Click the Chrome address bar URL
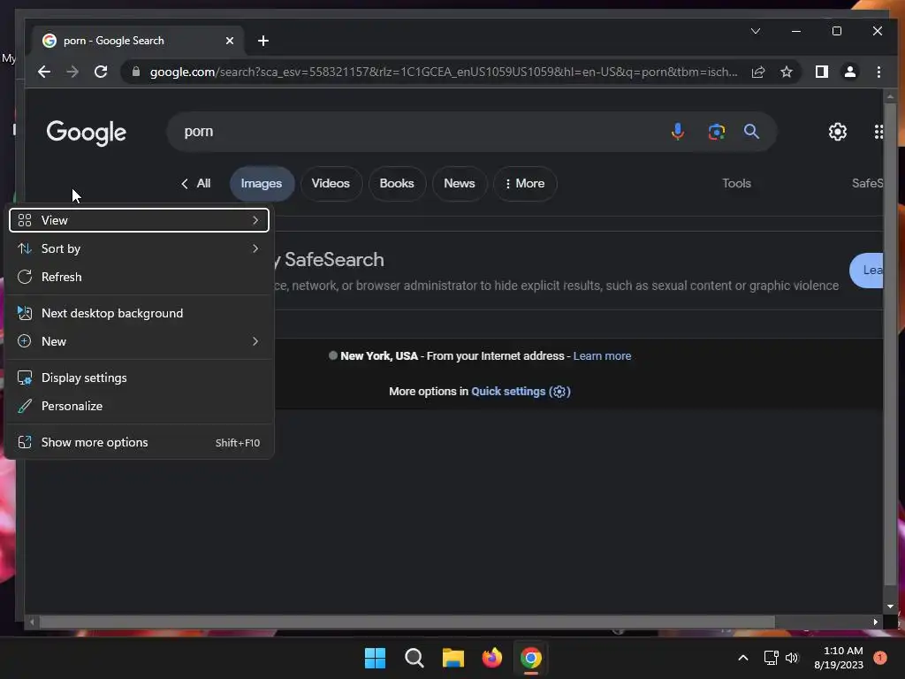 point(444,72)
